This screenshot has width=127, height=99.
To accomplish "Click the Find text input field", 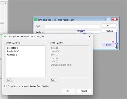I will [x=73, y=26].
